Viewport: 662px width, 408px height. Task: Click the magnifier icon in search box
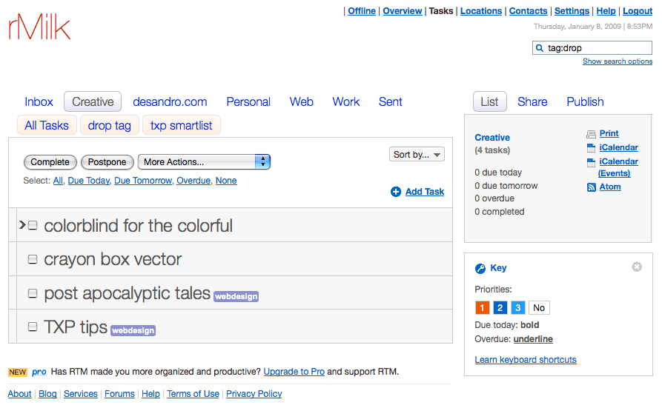540,48
